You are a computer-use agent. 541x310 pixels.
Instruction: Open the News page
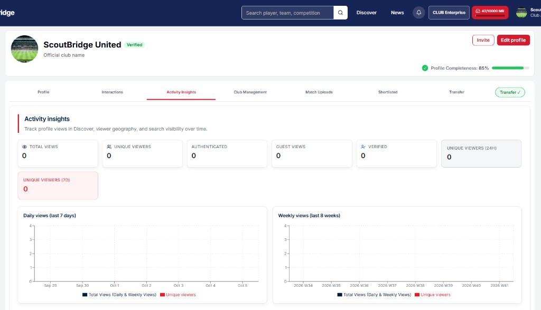click(x=397, y=13)
